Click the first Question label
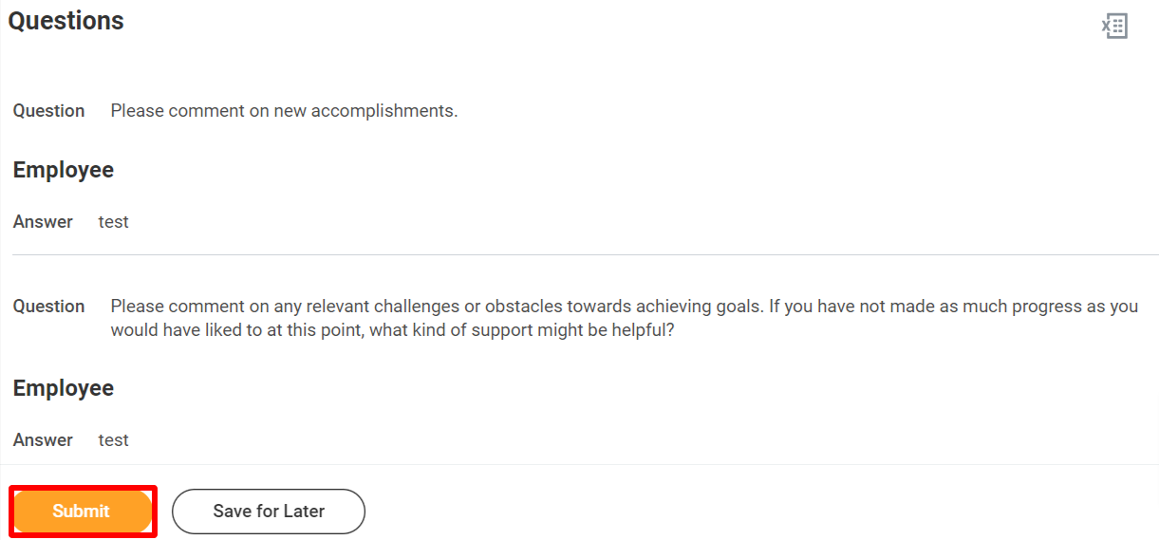This screenshot has width=1159, height=540. point(48,111)
